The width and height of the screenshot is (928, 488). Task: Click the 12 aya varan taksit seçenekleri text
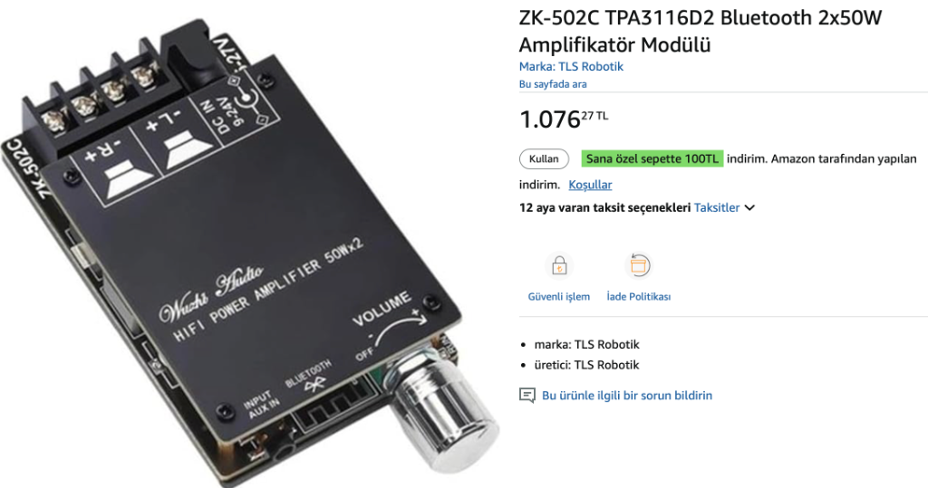click(604, 207)
